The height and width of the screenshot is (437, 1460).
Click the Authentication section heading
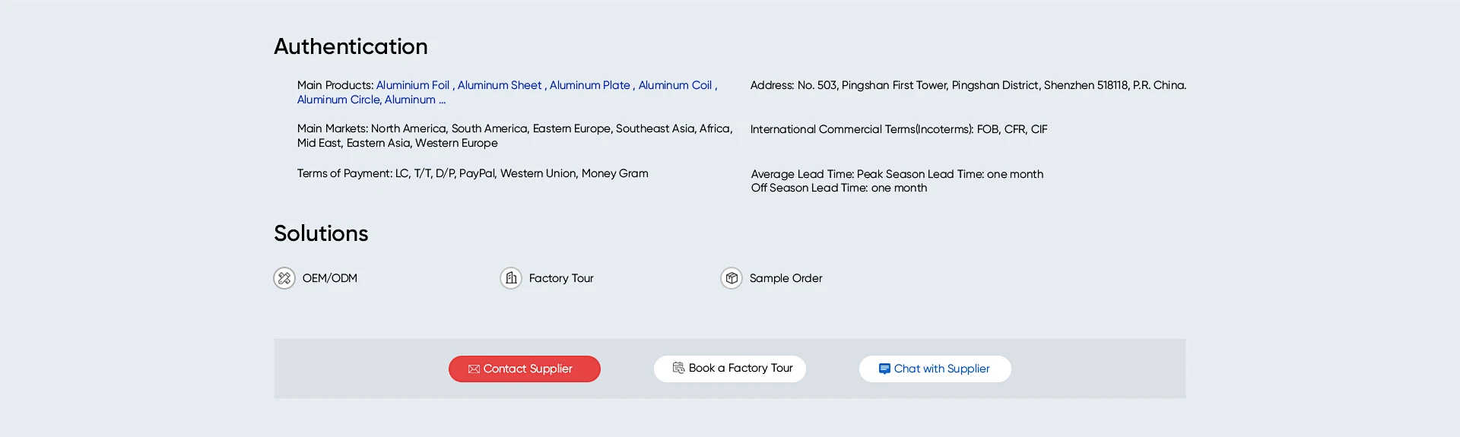click(x=351, y=46)
